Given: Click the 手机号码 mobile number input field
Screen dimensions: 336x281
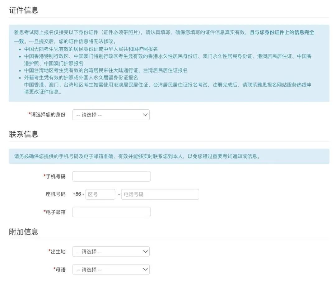Looking at the screenshot, I should pyautogui.click(x=110, y=176).
